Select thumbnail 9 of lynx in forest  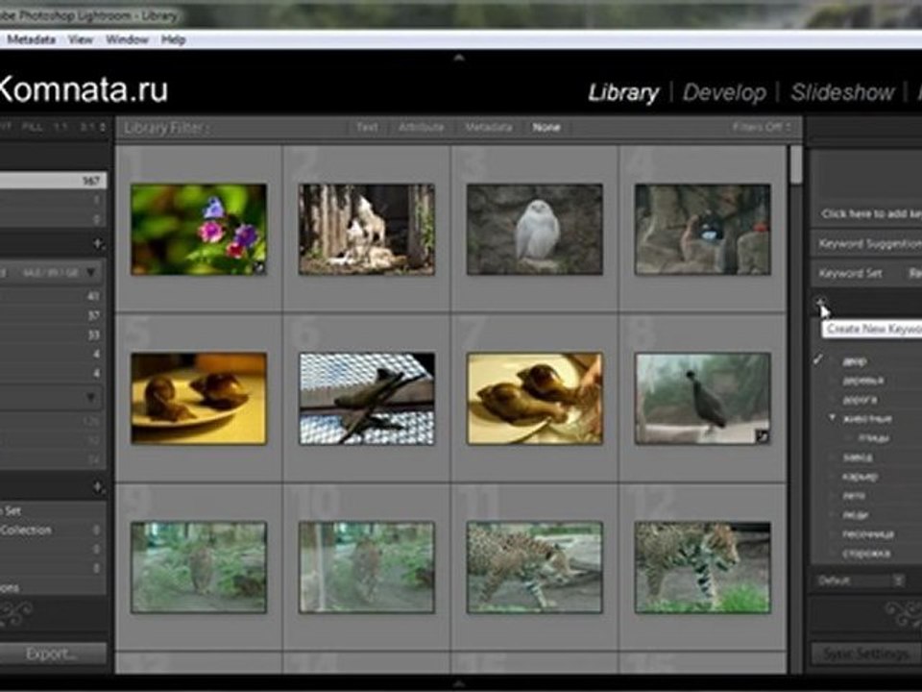(199, 567)
